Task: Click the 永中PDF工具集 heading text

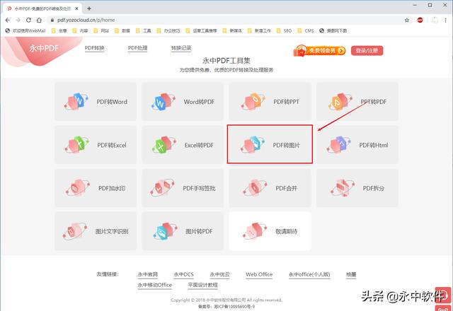Action: pos(226,61)
